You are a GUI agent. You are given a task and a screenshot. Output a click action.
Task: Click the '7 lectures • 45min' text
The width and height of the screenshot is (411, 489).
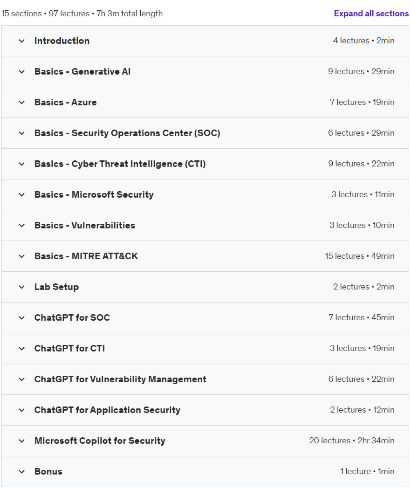(x=362, y=317)
